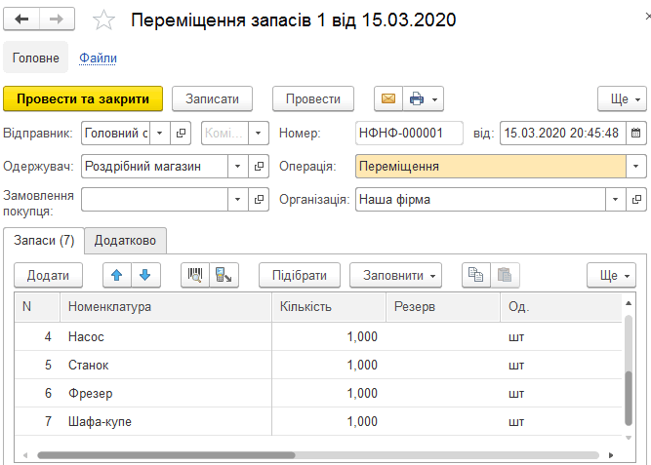Click Організація field Наша фірма
Image resolution: width=651 pixels, height=465 pixels.
pos(480,200)
